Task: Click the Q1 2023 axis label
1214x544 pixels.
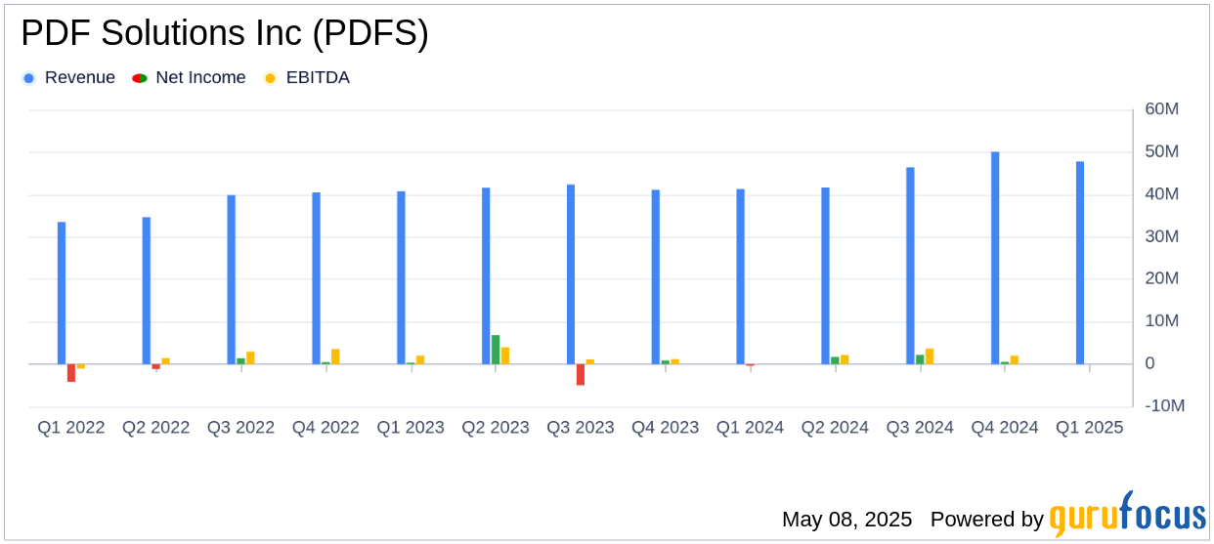Action: [411, 428]
